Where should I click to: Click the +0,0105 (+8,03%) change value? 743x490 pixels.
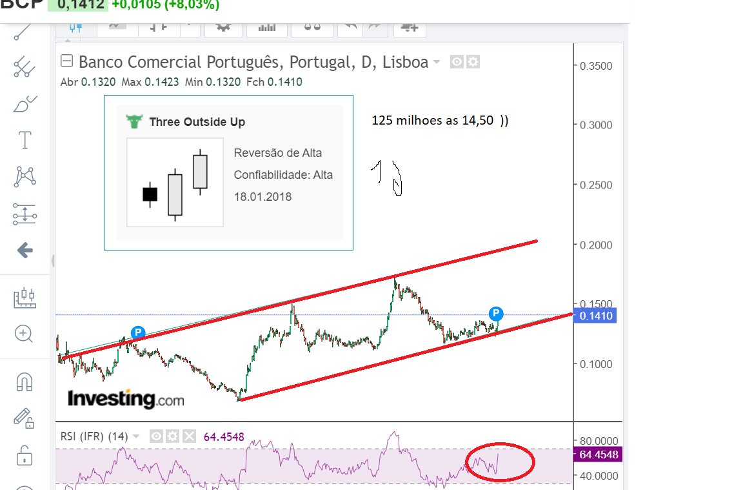click(165, 5)
